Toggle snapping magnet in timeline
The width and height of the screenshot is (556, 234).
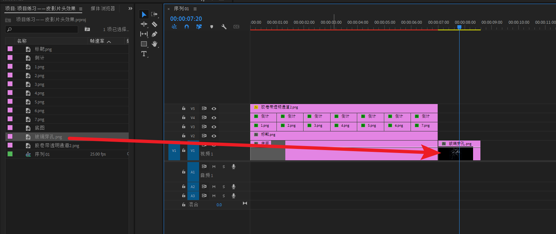coord(187,27)
